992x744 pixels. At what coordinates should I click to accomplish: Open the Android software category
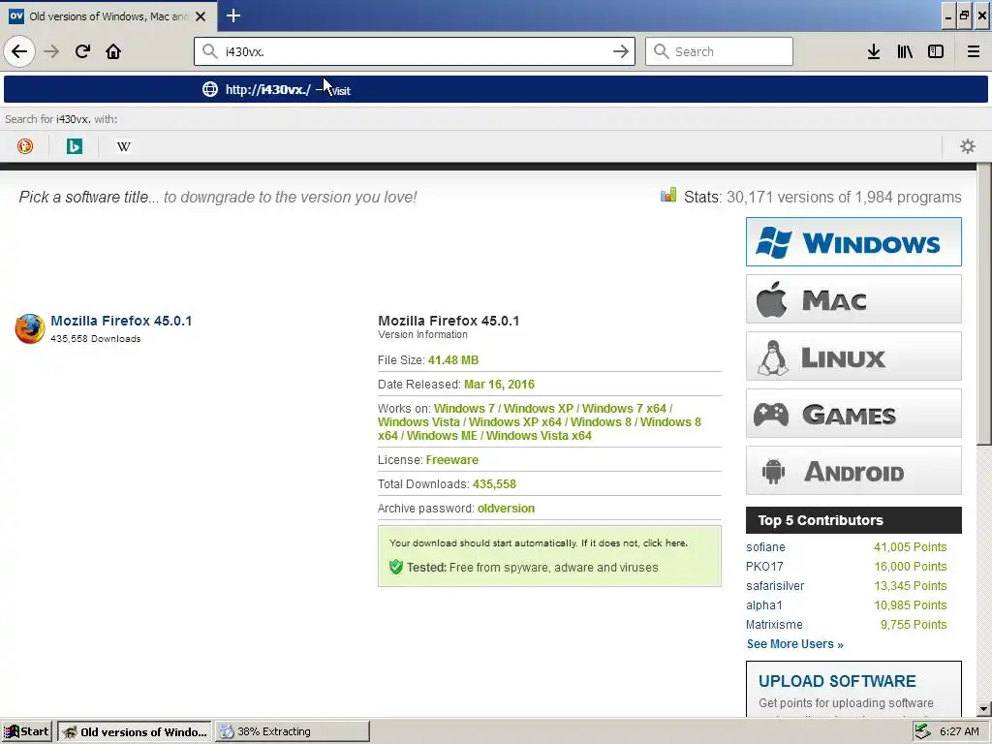(x=853, y=471)
